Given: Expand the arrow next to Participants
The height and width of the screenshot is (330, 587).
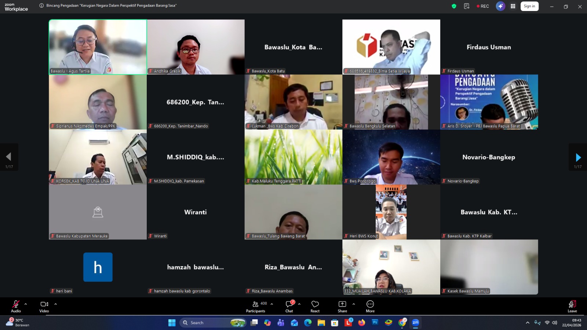Looking at the screenshot, I should click(272, 304).
